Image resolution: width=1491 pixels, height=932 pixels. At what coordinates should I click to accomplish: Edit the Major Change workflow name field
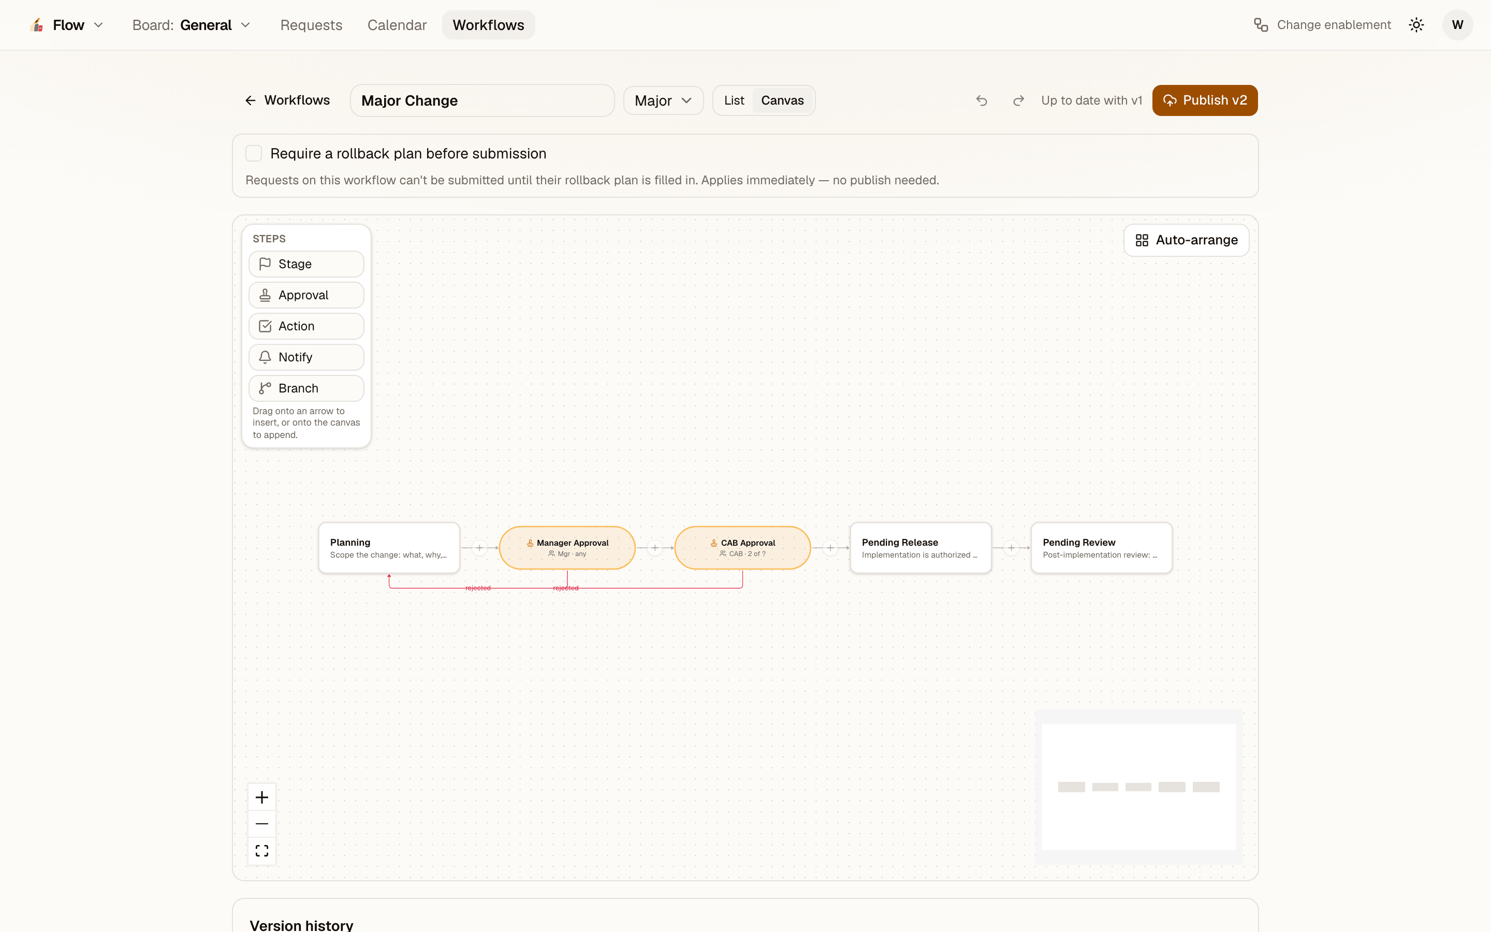(x=482, y=100)
